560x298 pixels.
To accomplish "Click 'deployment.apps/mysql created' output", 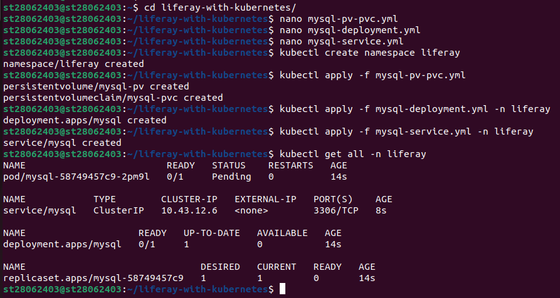I will click(85, 120).
